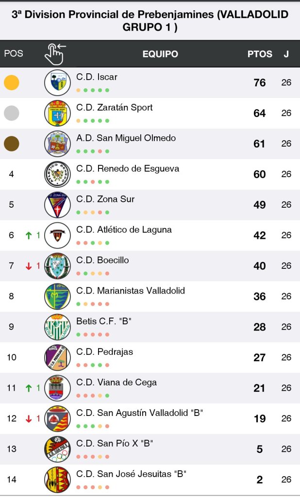Tap the silver second-place position circle
300x497 pixels.
(11, 113)
